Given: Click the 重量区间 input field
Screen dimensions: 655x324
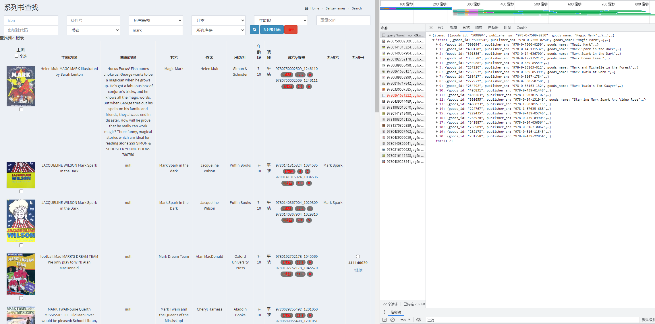Looking at the screenshot, I should point(343,20).
